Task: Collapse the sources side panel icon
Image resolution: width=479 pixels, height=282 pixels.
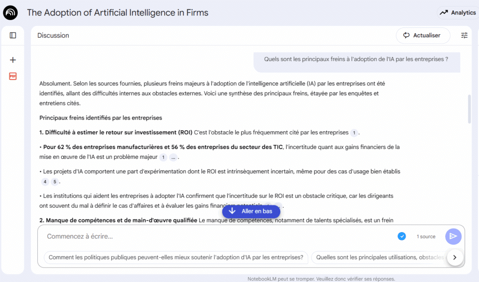Action: [x=13, y=35]
